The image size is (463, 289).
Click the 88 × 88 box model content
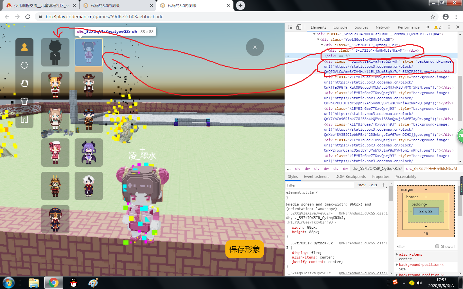426,211
